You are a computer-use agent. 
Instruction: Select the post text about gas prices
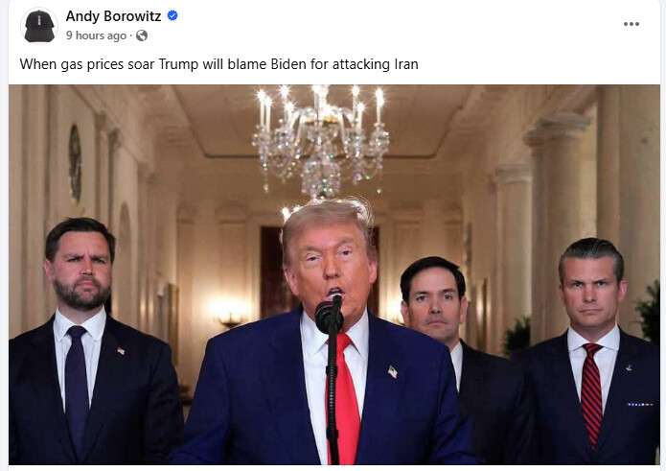[x=218, y=64]
